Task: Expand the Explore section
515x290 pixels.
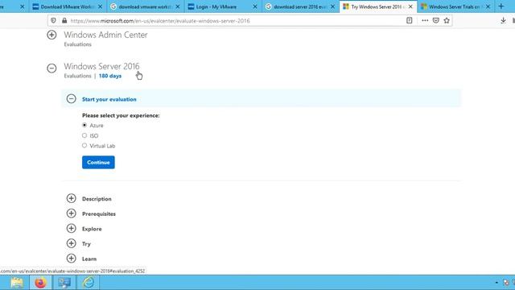Action: tap(72, 229)
